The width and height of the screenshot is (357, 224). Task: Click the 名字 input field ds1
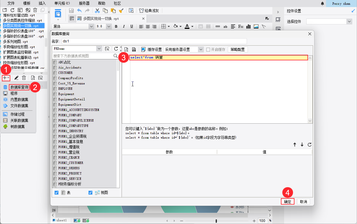click(x=154, y=41)
